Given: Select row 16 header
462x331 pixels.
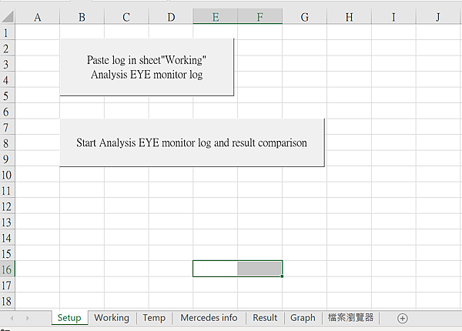Looking at the screenshot, I should point(8,269).
